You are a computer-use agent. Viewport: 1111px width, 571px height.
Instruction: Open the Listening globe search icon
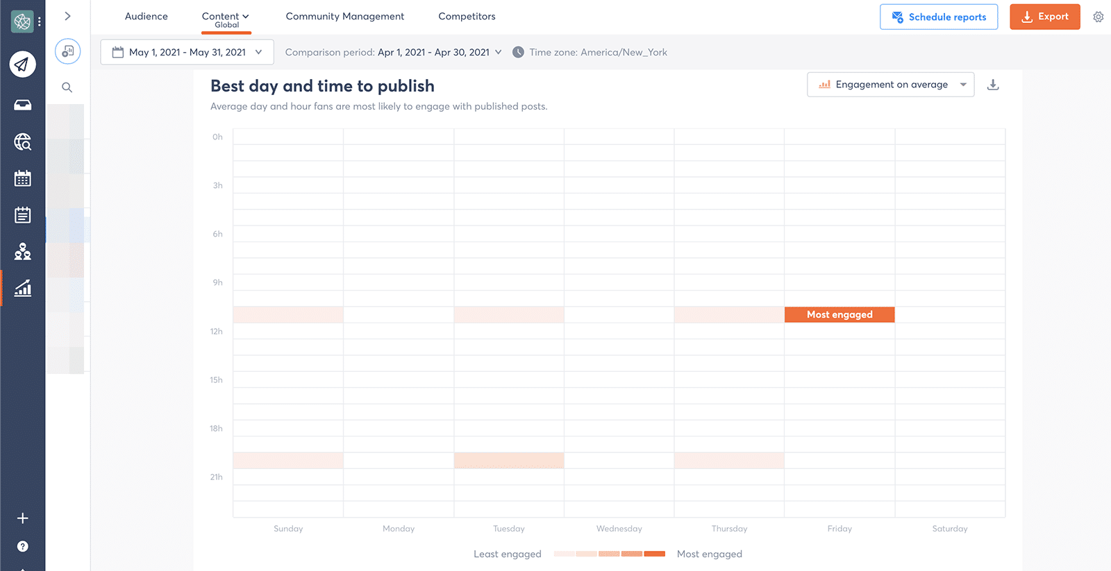(x=22, y=142)
